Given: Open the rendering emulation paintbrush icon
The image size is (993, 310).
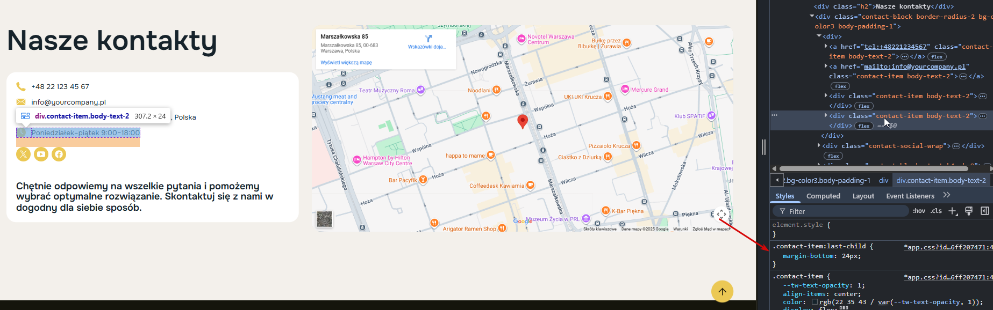Looking at the screenshot, I should click(x=969, y=211).
